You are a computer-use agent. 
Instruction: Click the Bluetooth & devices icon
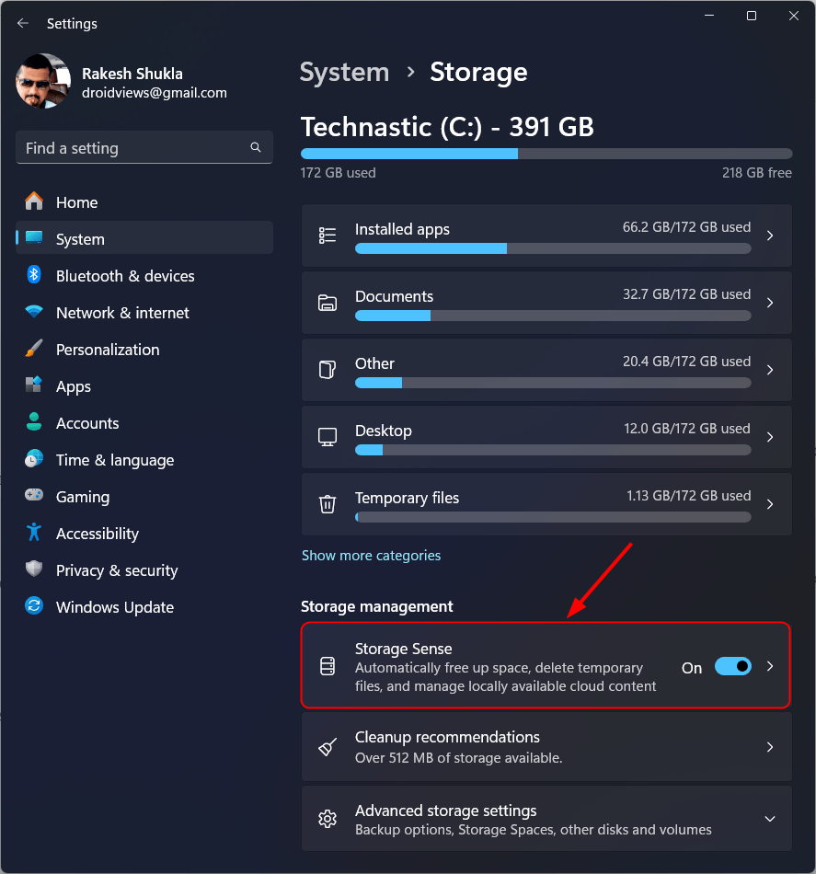(34, 276)
